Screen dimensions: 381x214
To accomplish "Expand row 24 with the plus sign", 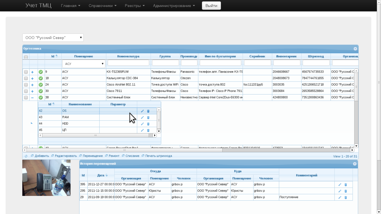I will 32,85.
